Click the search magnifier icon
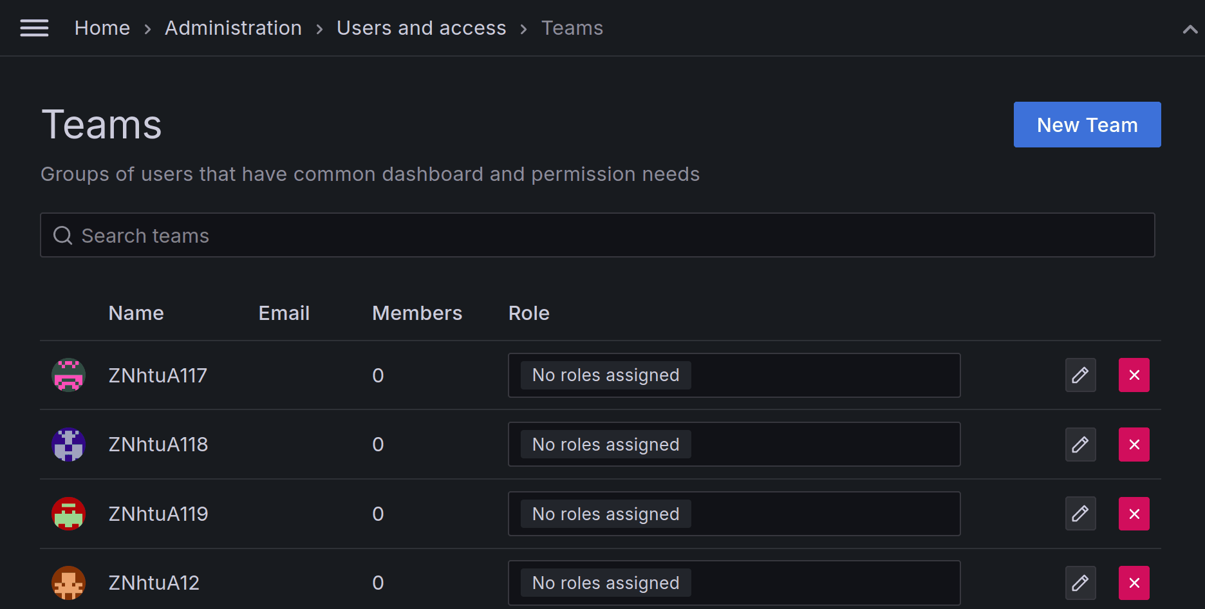The height and width of the screenshot is (609, 1205). tap(62, 235)
